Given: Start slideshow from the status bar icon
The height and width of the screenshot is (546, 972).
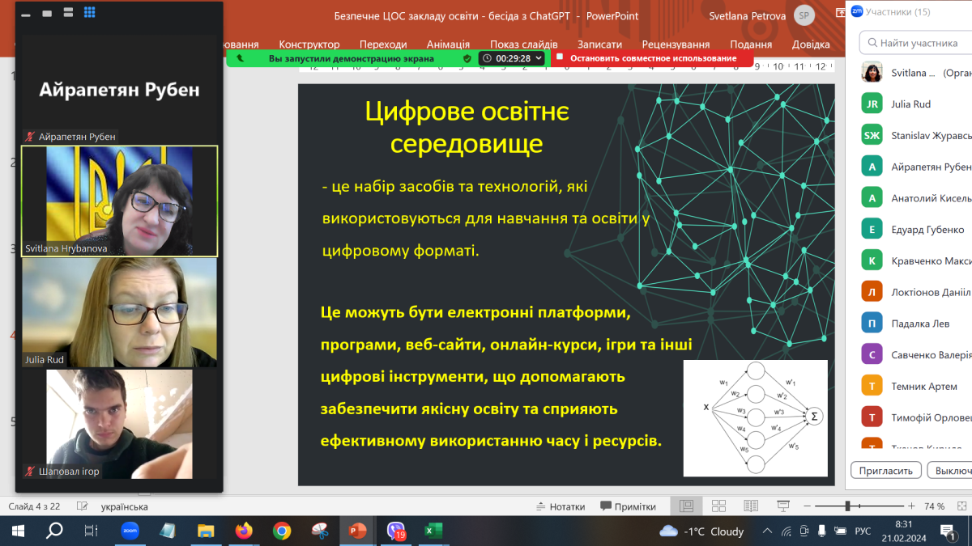Looking at the screenshot, I should [782, 506].
